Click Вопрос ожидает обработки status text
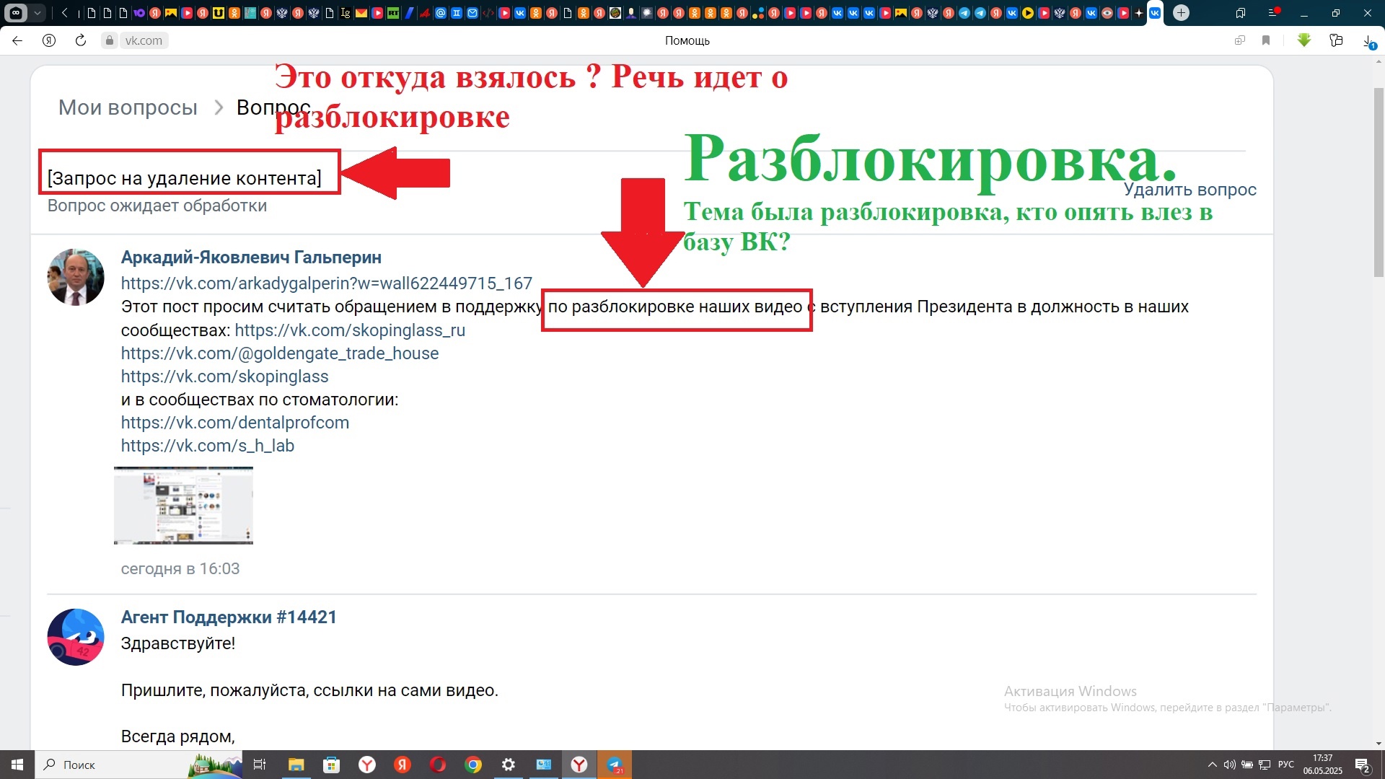This screenshot has height=779, width=1385. coord(157,206)
